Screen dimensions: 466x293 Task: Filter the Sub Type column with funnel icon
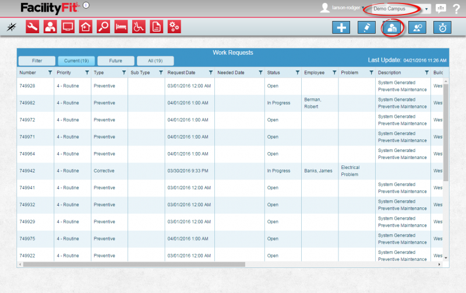161,72
